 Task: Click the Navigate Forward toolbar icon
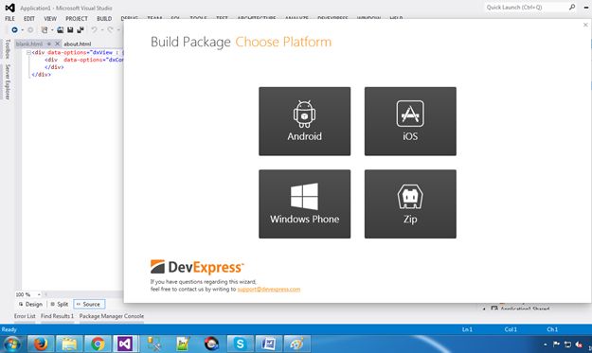30,29
